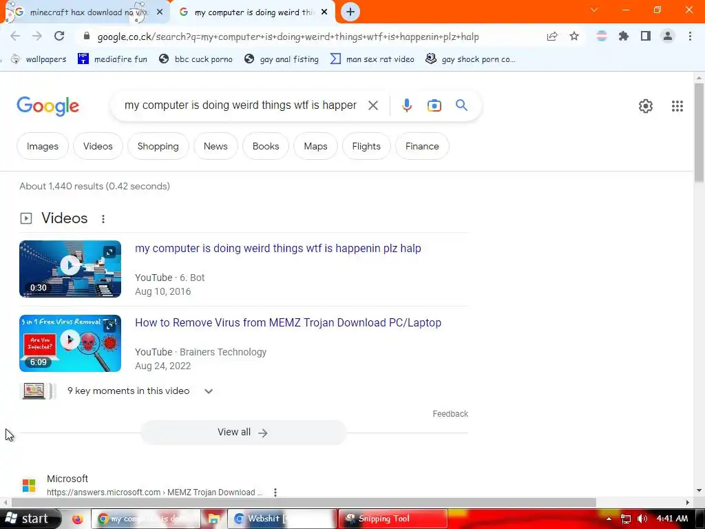
Task: Open Firefox from the taskbar
Action: (x=77, y=519)
